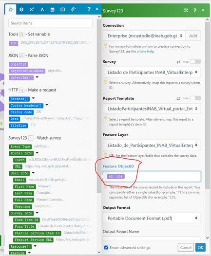211x256 pixels.
Task: Open the Connection dropdown
Action: (x=144, y=36)
